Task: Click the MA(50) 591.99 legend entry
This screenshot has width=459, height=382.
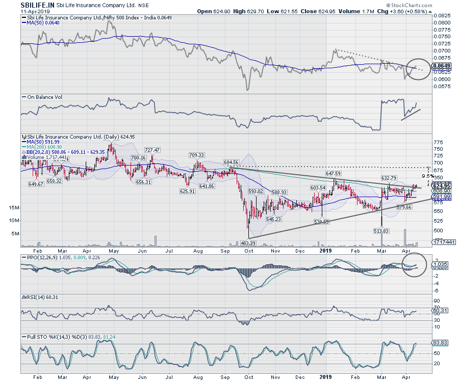Action: tap(41, 142)
